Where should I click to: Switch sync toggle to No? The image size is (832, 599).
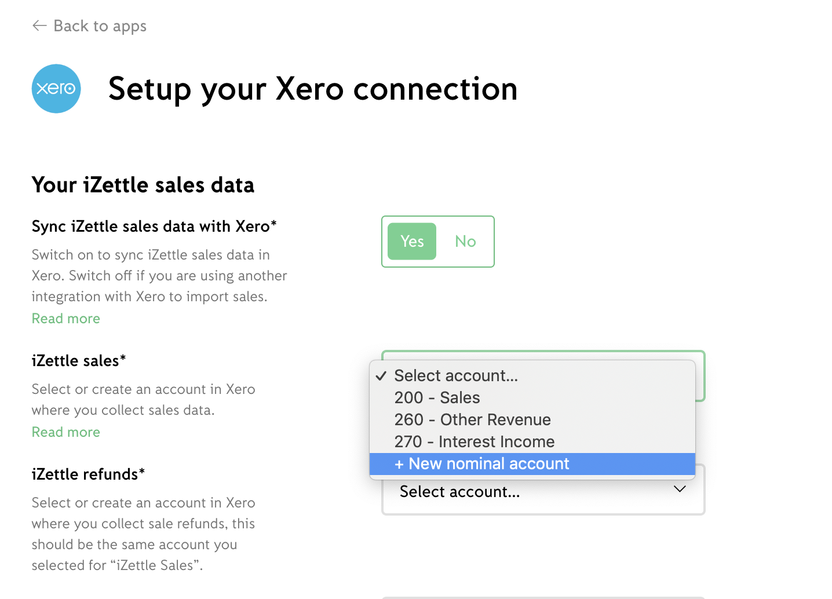[465, 242]
